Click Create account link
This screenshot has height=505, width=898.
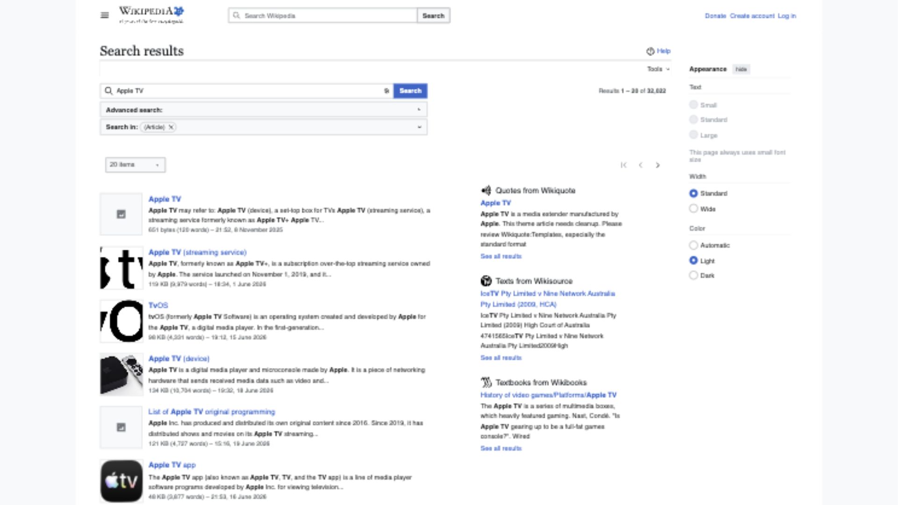click(752, 16)
